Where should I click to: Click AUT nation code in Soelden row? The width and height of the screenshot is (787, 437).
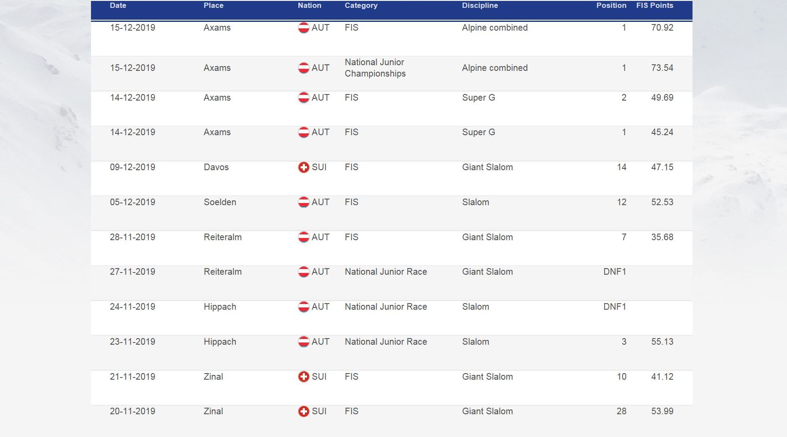click(320, 202)
